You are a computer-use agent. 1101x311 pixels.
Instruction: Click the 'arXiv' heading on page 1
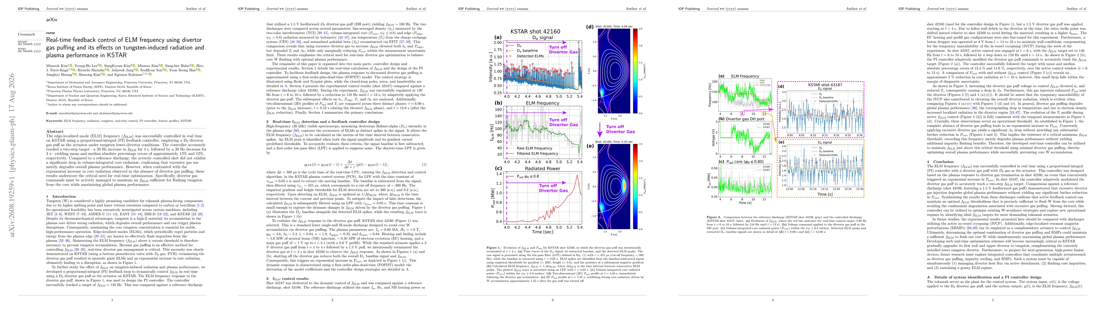(x=52, y=20)
